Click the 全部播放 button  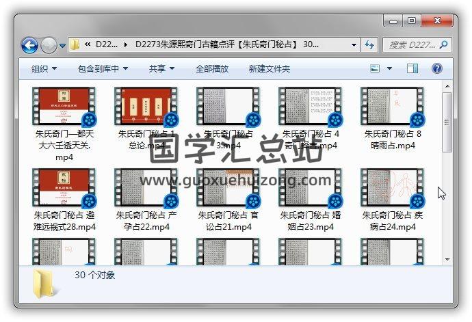pos(212,69)
